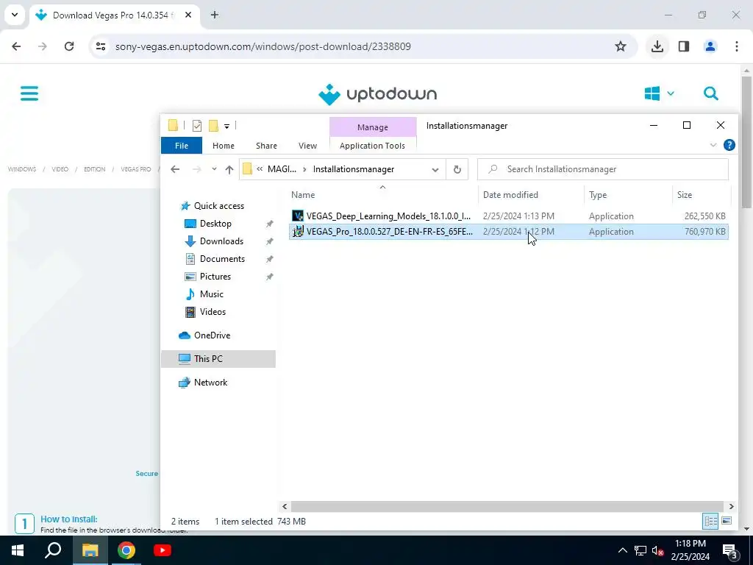Open Network in navigation pane
Screen dimensions: 753x565
tap(210, 383)
